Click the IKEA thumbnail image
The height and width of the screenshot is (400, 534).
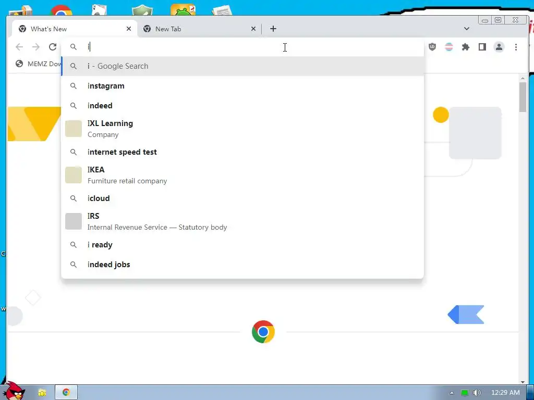click(74, 175)
